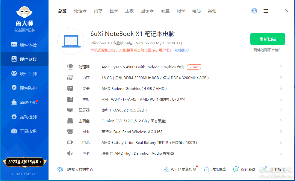Click the 硬件评测 gauge icon
The width and height of the screenshot is (295, 181).
pyautogui.click(x=14, y=73)
